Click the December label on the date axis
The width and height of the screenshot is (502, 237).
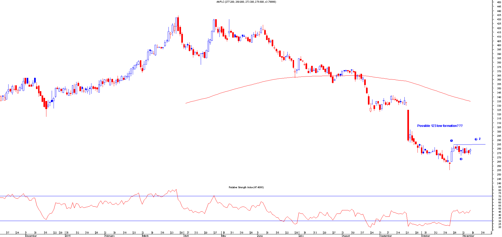point(31,236)
